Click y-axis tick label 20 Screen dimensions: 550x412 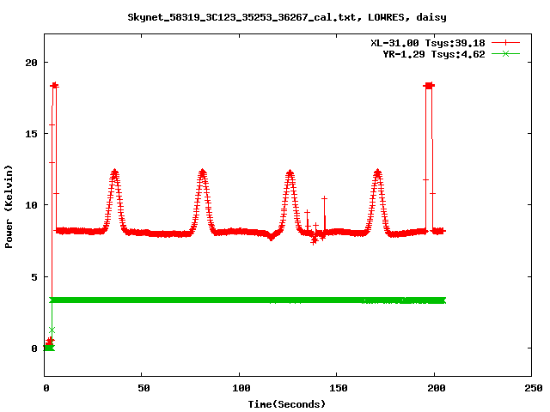tap(31, 63)
